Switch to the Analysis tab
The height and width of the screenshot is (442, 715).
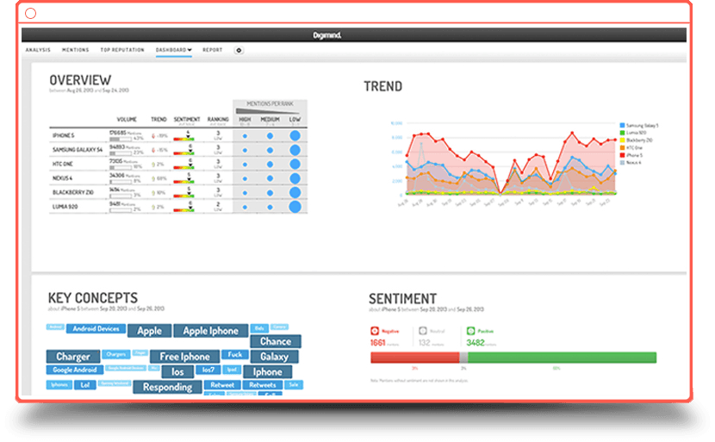tap(38, 50)
